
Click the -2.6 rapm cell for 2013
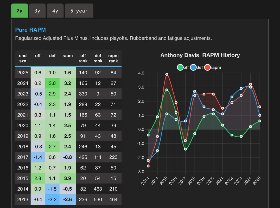[67, 199]
